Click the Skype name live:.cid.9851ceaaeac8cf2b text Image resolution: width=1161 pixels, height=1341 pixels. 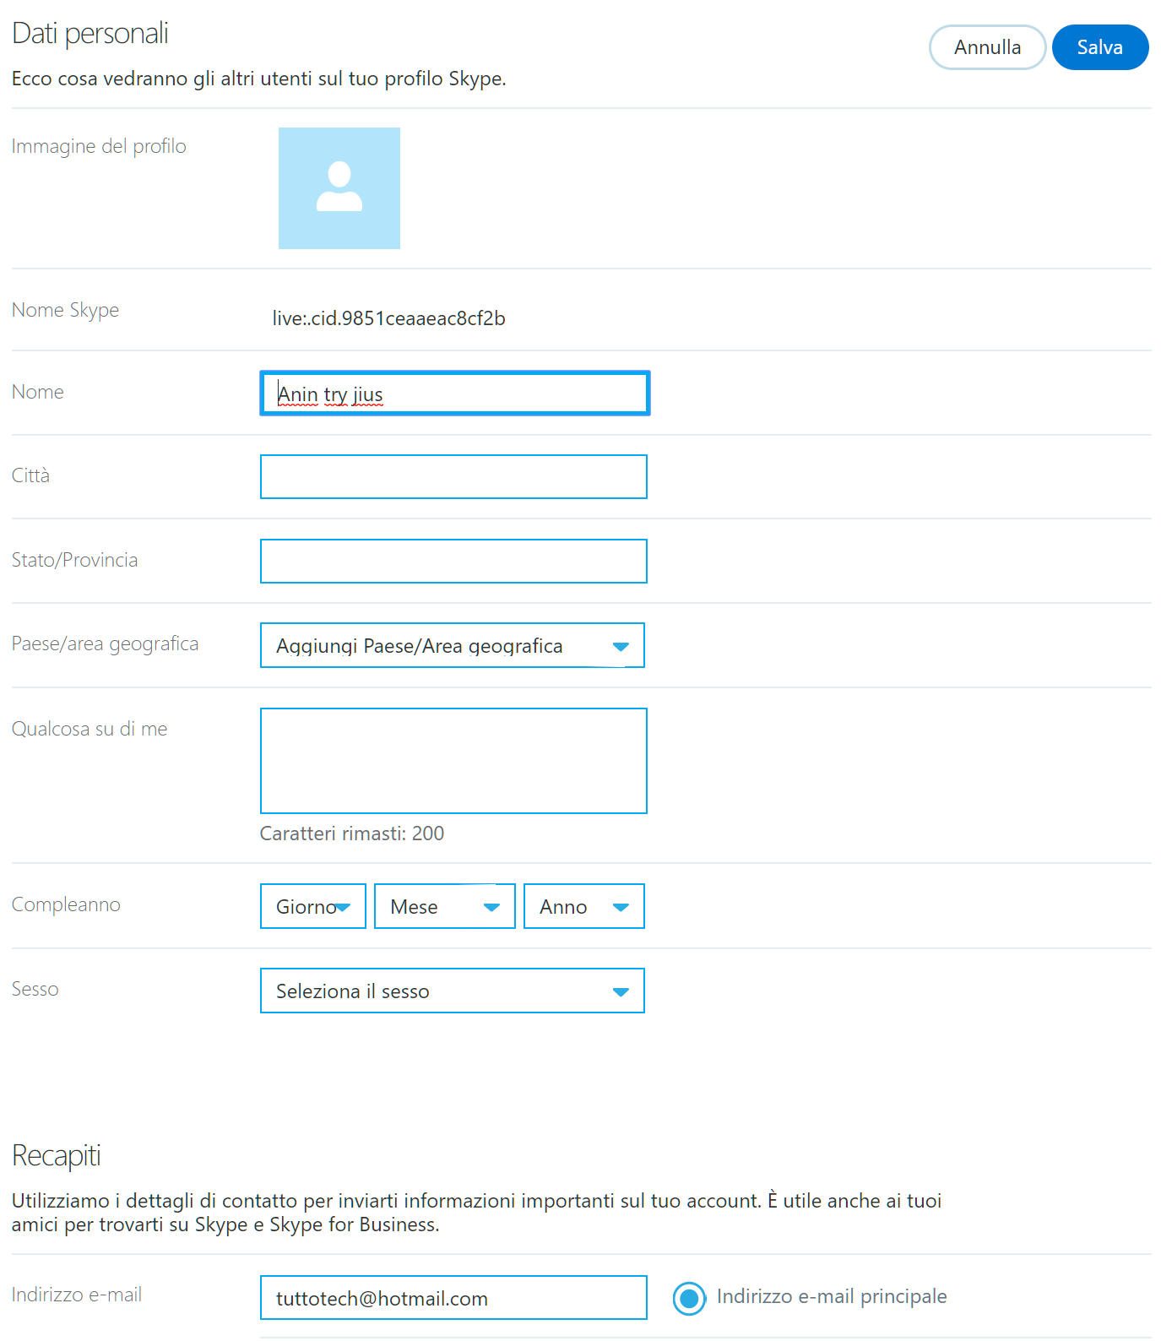(x=388, y=318)
